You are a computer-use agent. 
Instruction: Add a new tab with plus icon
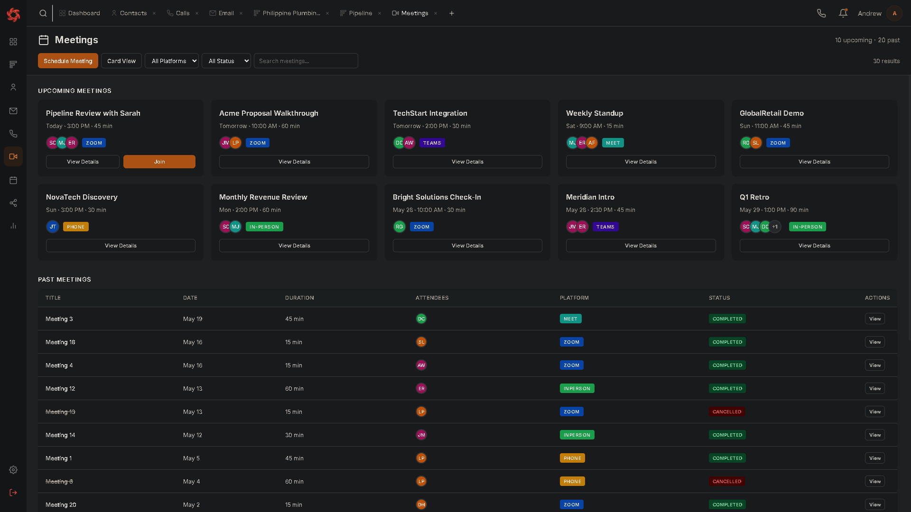click(452, 13)
